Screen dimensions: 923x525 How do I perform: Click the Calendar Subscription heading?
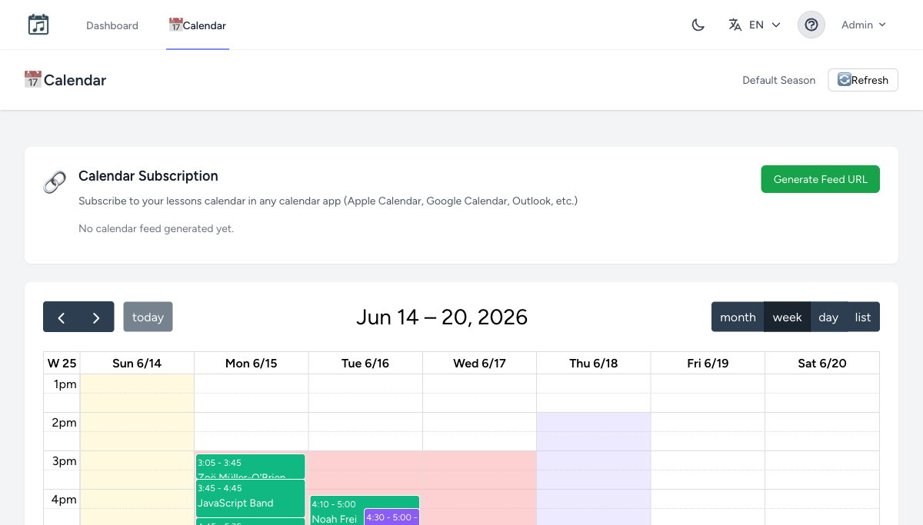(x=148, y=176)
